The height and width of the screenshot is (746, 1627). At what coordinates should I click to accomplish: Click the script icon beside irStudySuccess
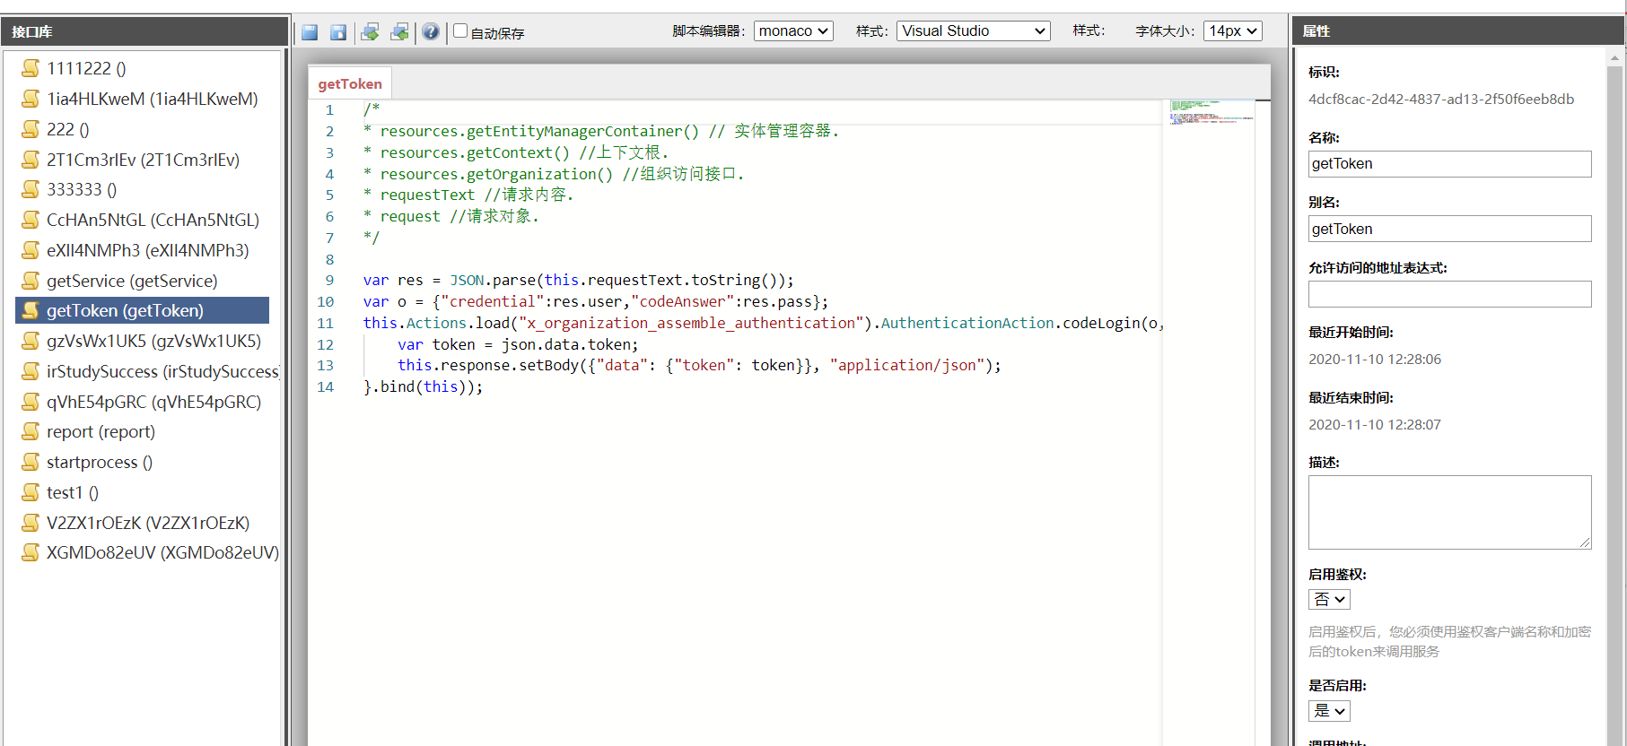tap(31, 371)
